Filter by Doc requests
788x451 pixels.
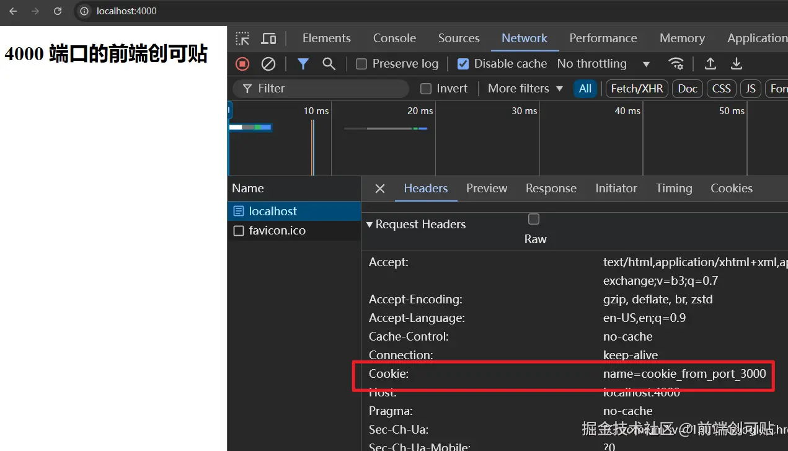(x=688, y=89)
